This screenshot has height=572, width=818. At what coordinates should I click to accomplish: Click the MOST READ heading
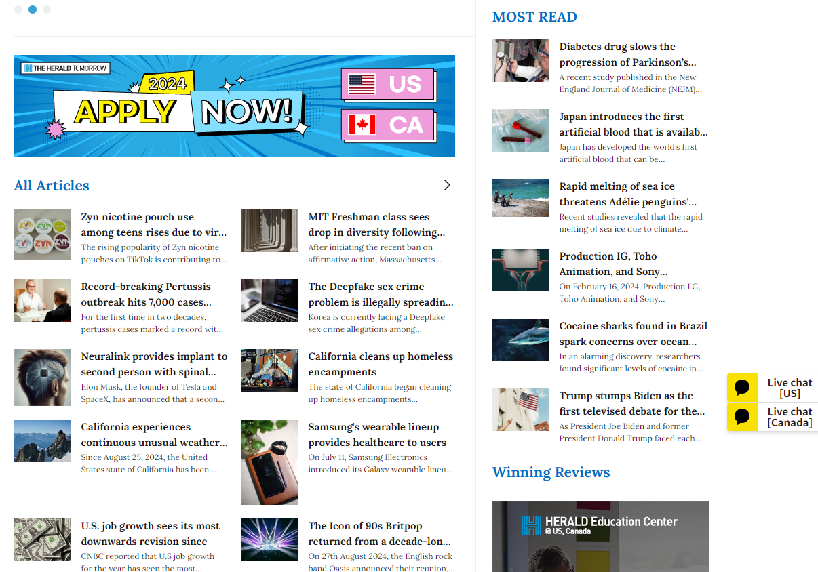coord(534,17)
